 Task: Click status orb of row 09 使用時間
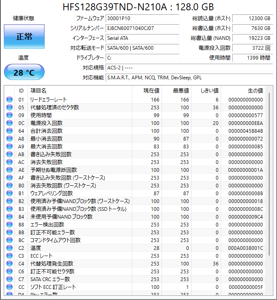(9, 115)
